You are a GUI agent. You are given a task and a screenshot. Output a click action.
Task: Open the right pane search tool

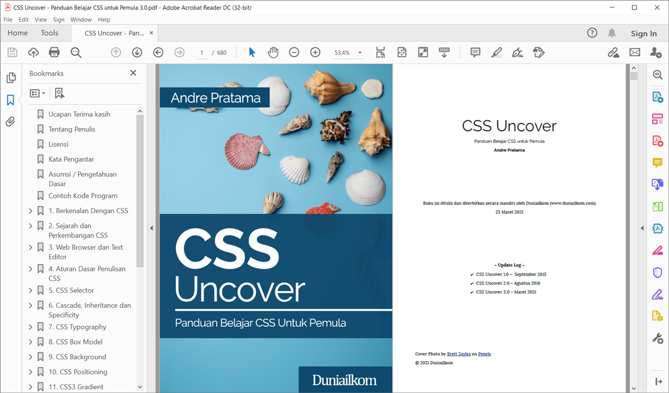pos(657,75)
